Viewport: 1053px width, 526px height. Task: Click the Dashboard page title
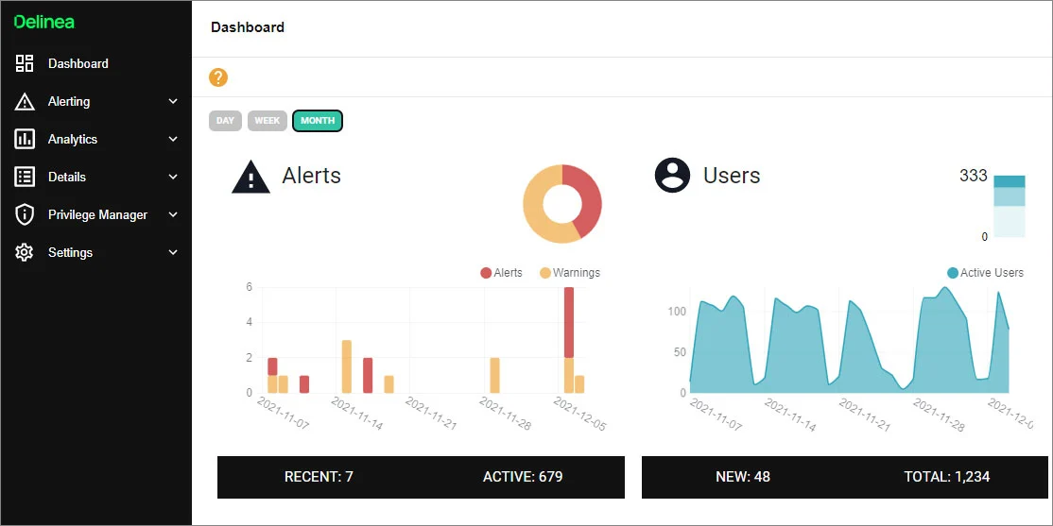tap(247, 27)
